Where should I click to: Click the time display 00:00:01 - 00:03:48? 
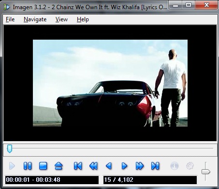coord(52,180)
